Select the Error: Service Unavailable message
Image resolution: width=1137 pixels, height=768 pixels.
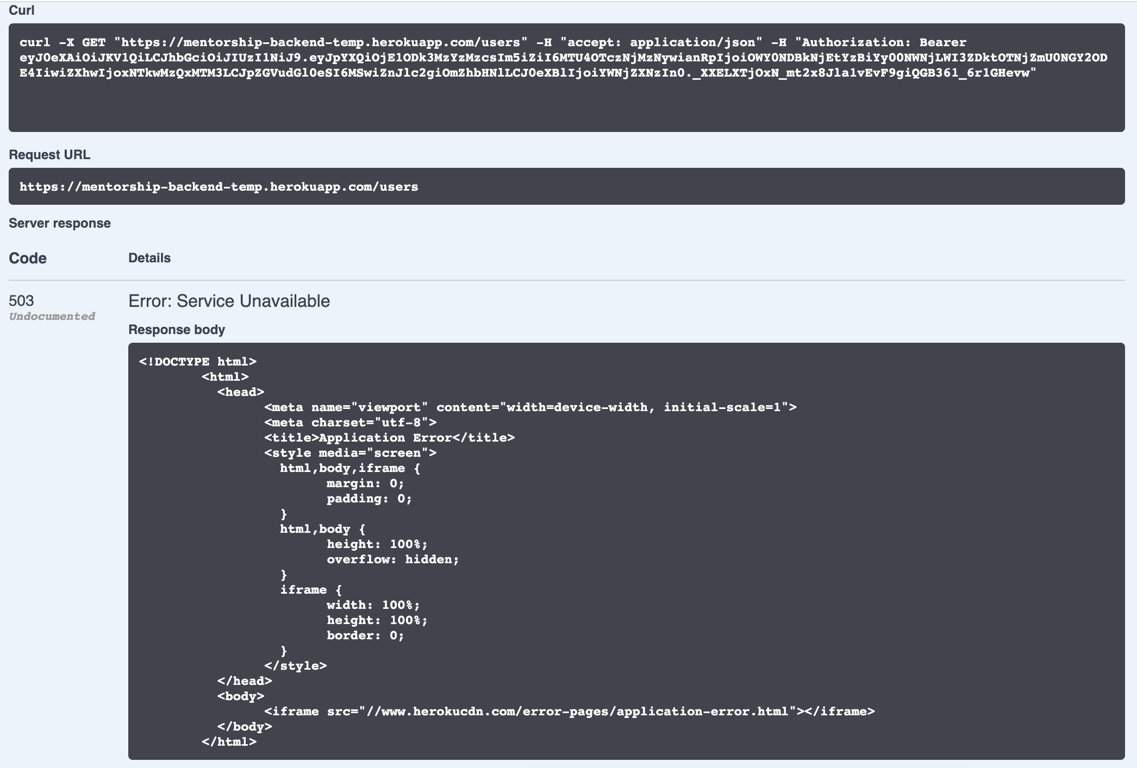[228, 300]
